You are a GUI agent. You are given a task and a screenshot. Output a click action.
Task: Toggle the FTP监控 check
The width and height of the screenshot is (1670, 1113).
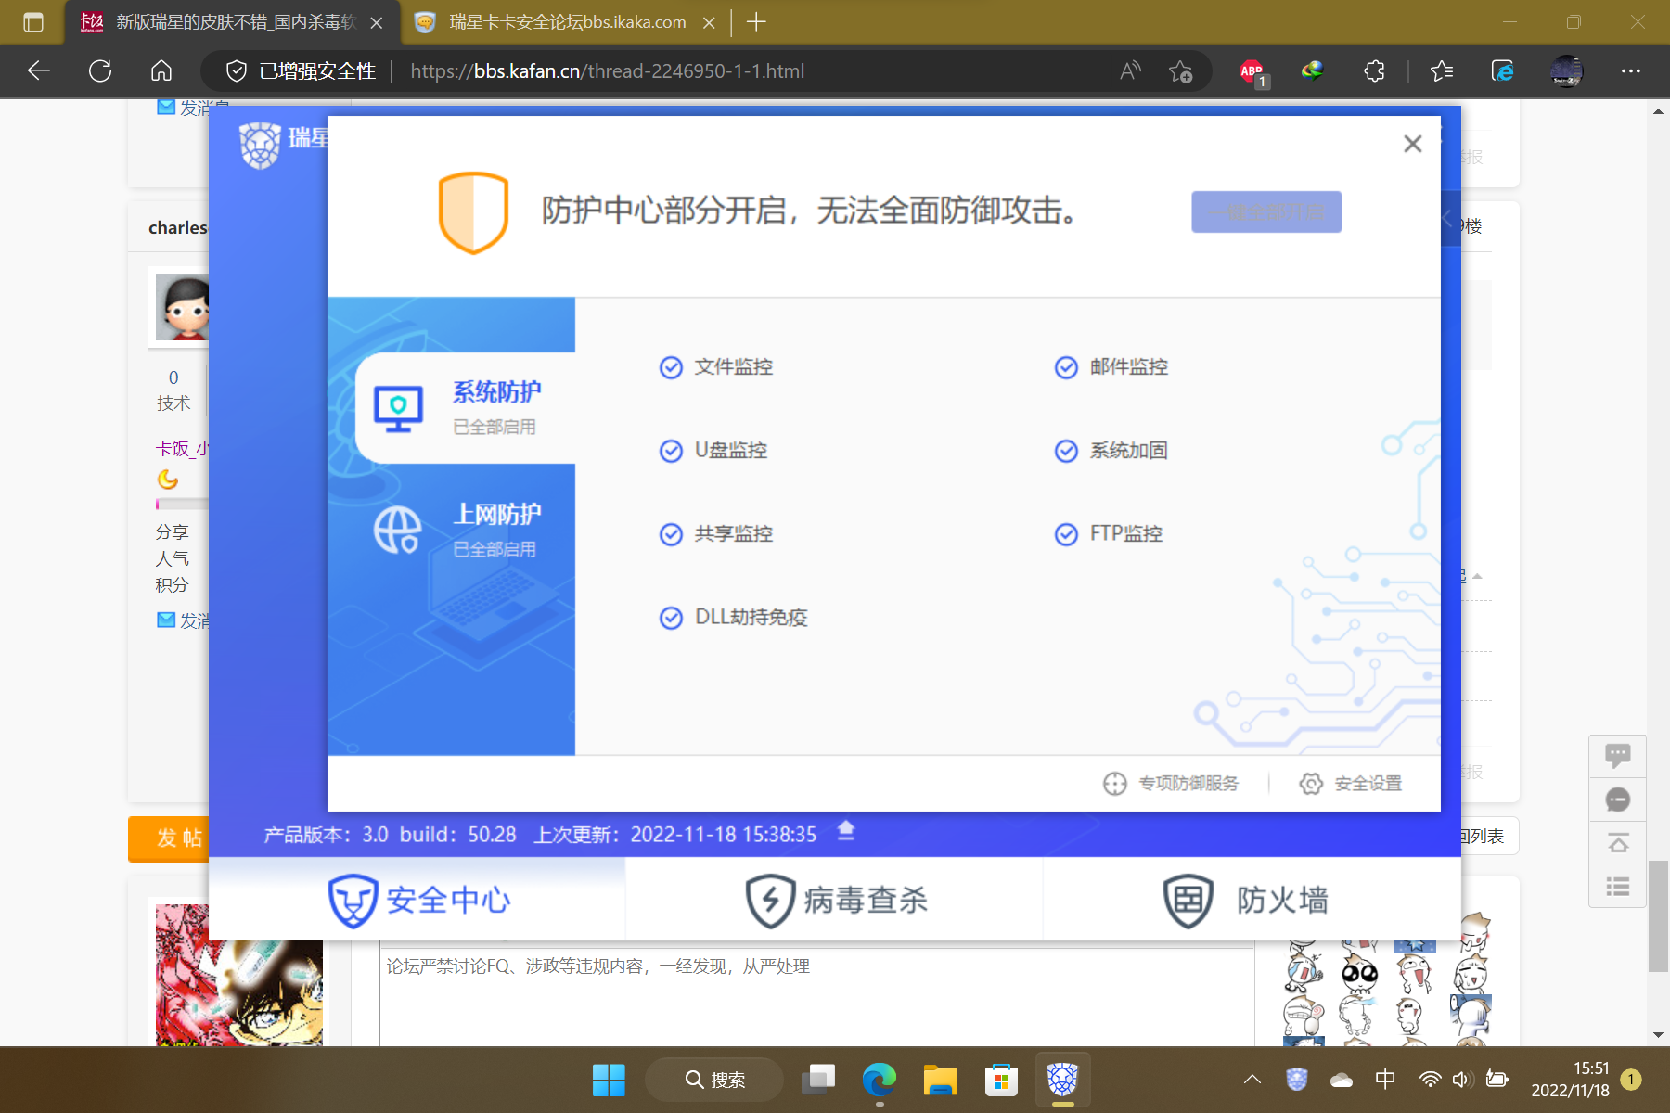pyautogui.click(x=1066, y=535)
